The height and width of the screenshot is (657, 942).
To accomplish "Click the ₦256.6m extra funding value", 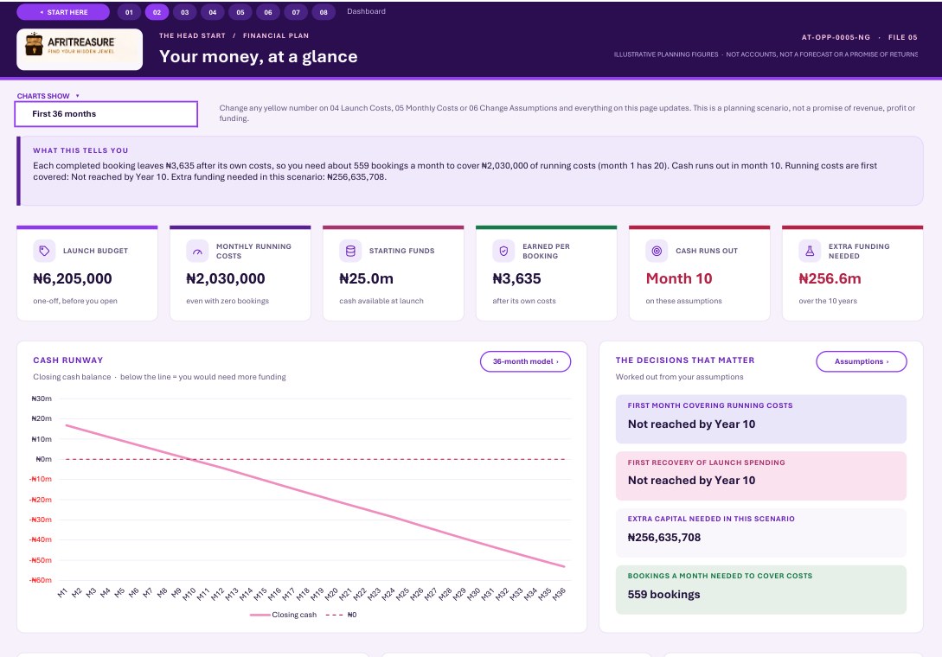I will click(x=830, y=278).
